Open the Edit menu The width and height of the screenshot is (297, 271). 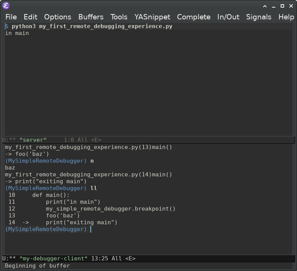(x=30, y=17)
